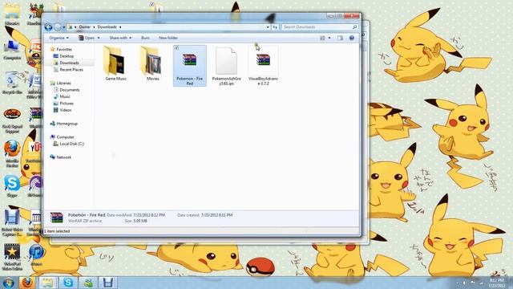Open Explorer help question mark icon
The image size is (513, 289).
coord(351,38)
